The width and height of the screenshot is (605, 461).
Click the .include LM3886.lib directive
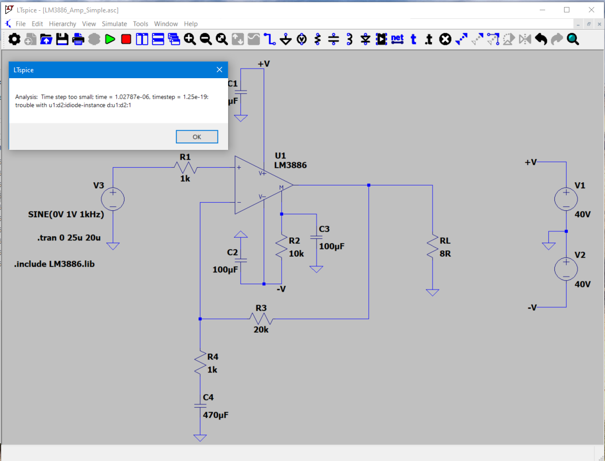point(54,264)
